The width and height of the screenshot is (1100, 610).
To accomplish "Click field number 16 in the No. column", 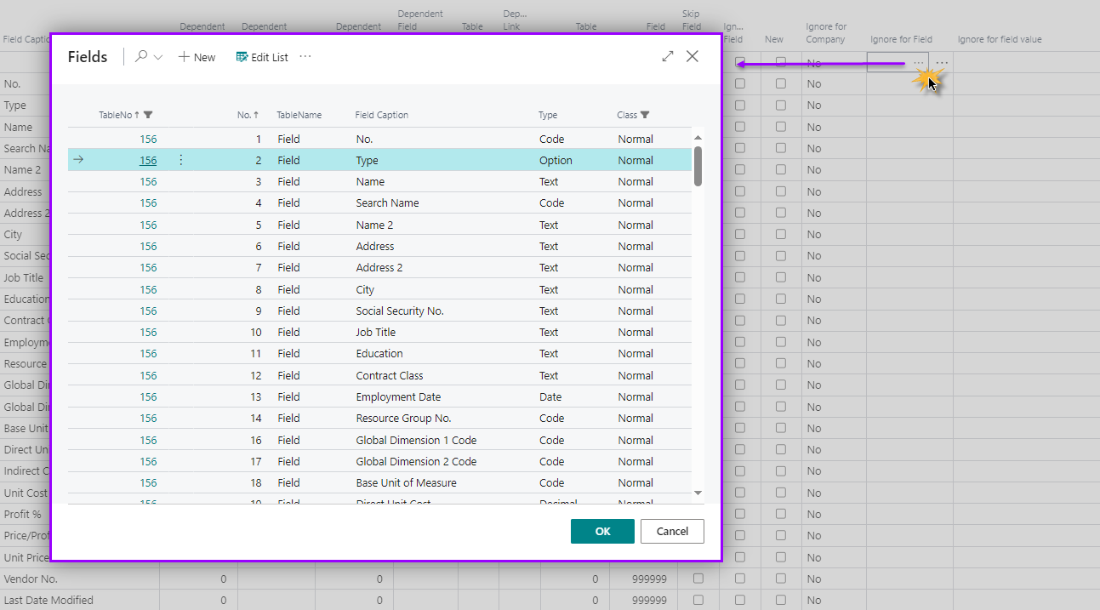I will (256, 440).
